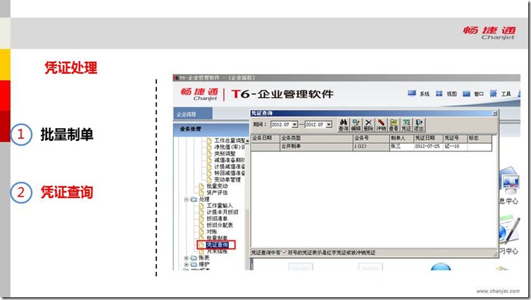531x300 pixels.
Task: Click the 张三 cell in the voucher row
Action: [x=402, y=146]
